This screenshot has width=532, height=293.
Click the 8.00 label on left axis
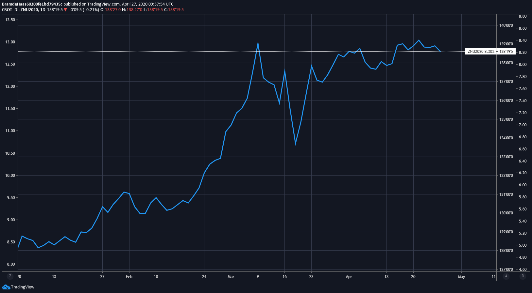pyautogui.click(x=11, y=264)
